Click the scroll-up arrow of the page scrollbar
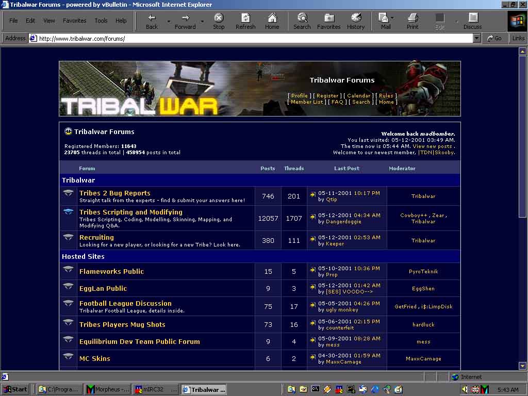 (x=522, y=52)
